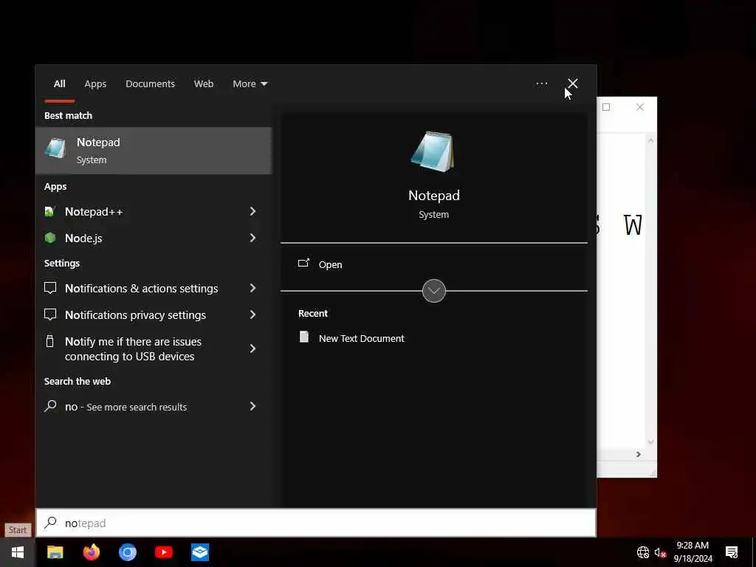The height and width of the screenshot is (567, 756).
Task: Click Show desktop strip at taskbar end
Action: [754, 552]
